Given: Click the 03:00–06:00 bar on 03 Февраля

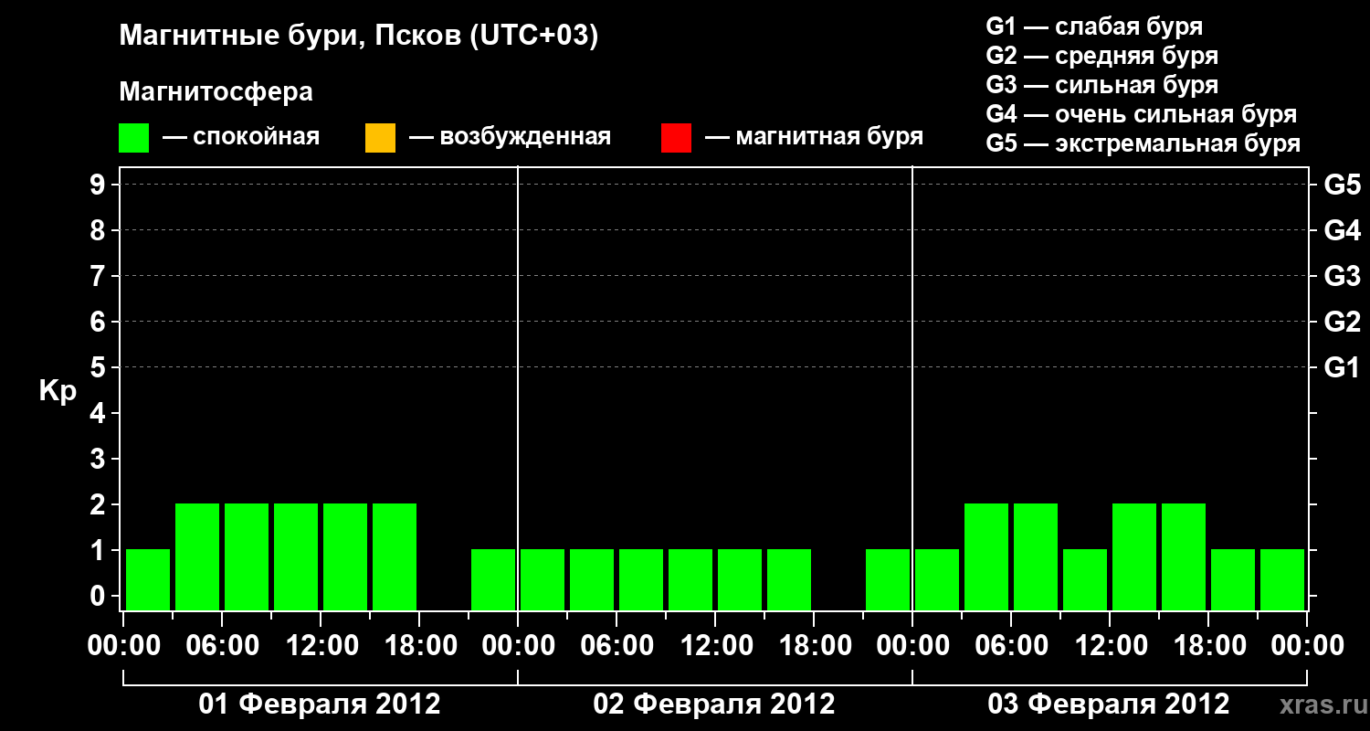Looking at the screenshot, I should 986,556.
